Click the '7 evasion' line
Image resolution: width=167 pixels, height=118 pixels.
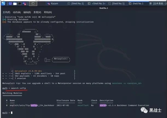pos(20,78)
